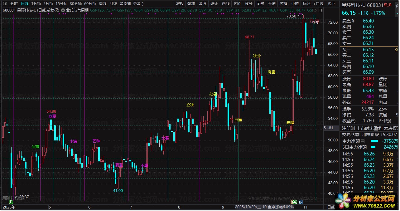
Task: Click the R margin badge next to 688031
Action: (x=390, y=5)
